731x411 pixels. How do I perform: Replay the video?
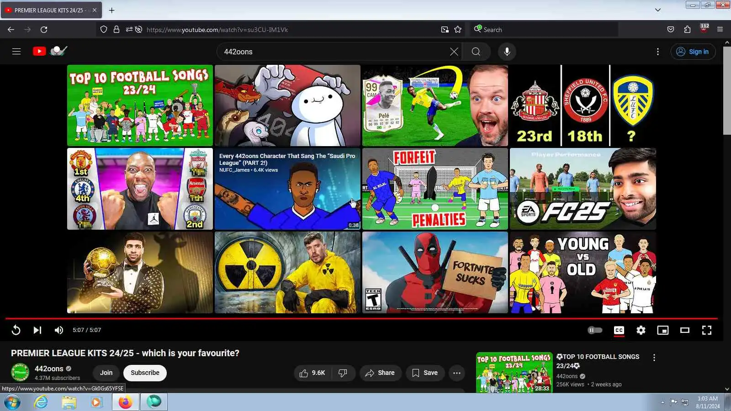(x=16, y=330)
